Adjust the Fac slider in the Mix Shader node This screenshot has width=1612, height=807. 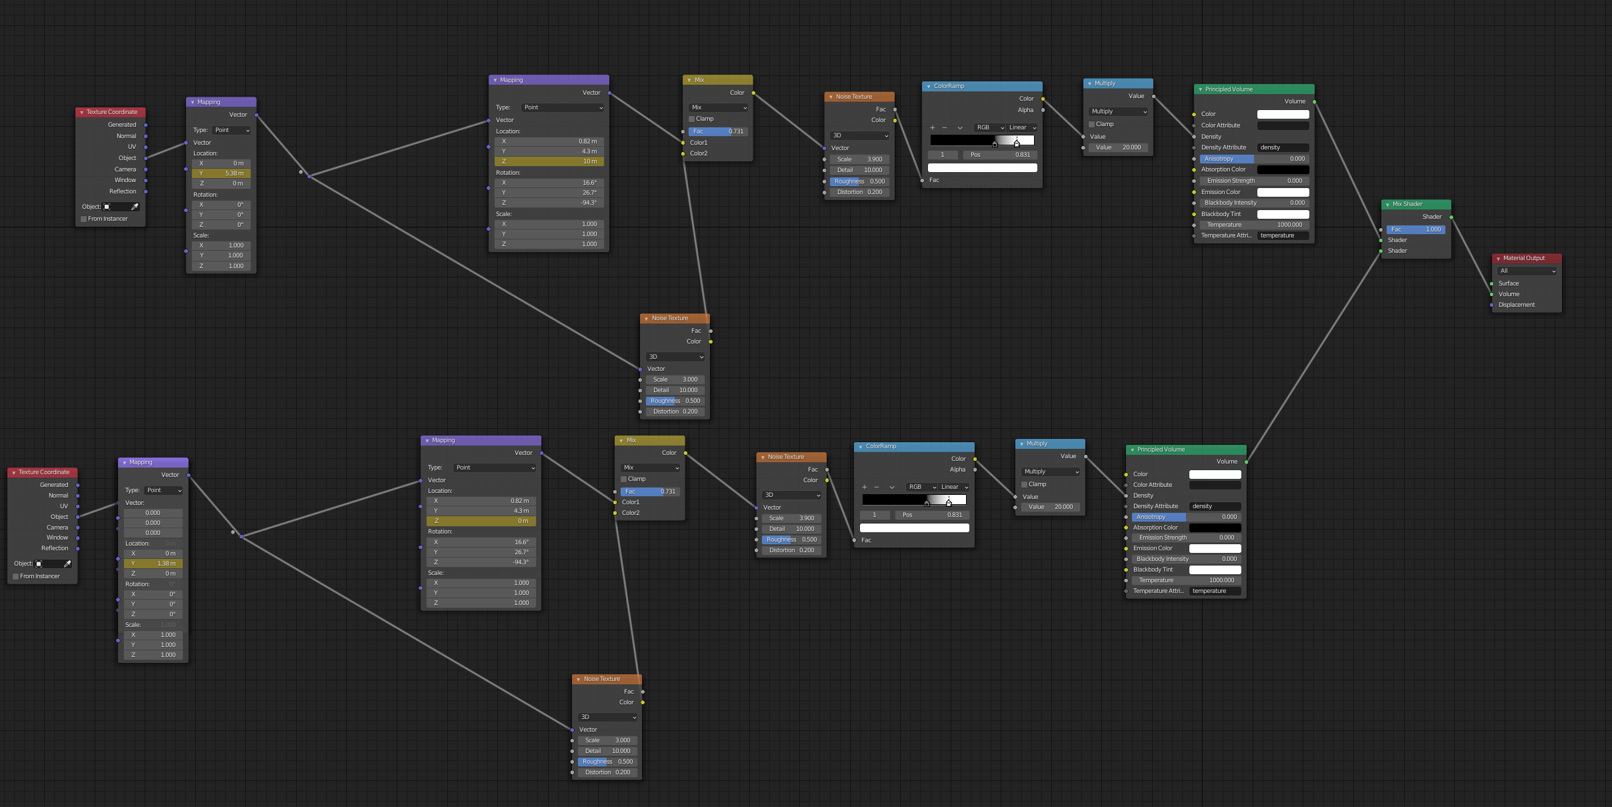click(1415, 229)
